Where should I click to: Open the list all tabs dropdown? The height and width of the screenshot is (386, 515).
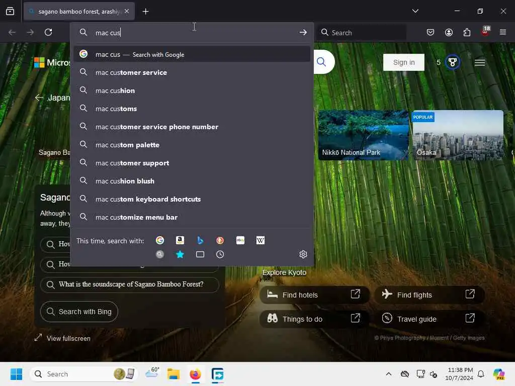415,11
